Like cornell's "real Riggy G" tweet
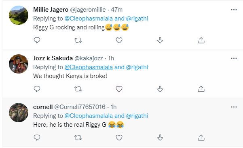The image size is (243, 148). [119, 138]
